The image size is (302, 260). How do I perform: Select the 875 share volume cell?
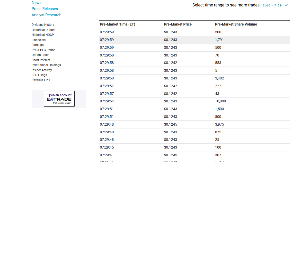point(218,132)
